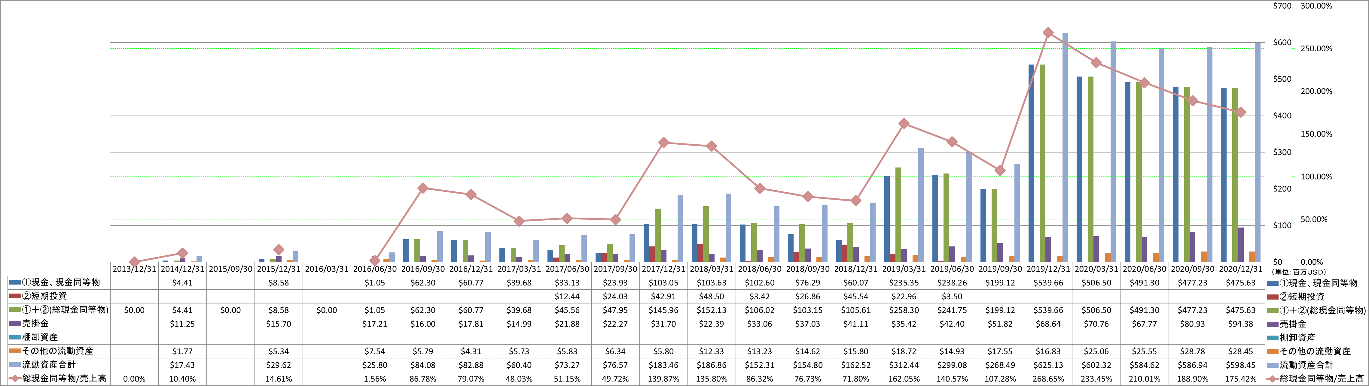The width and height of the screenshot is (1369, 386).
Task: Click the red ②短期投資 swatch in the table legend
Action: pos(15,296)
